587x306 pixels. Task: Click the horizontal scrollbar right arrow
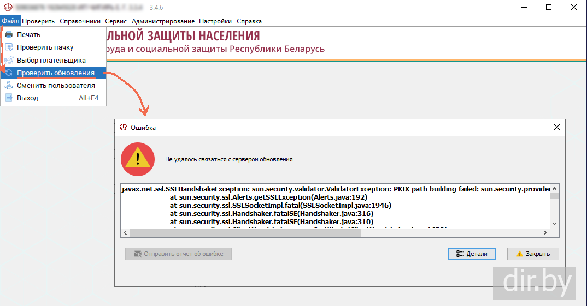[545, 233]
